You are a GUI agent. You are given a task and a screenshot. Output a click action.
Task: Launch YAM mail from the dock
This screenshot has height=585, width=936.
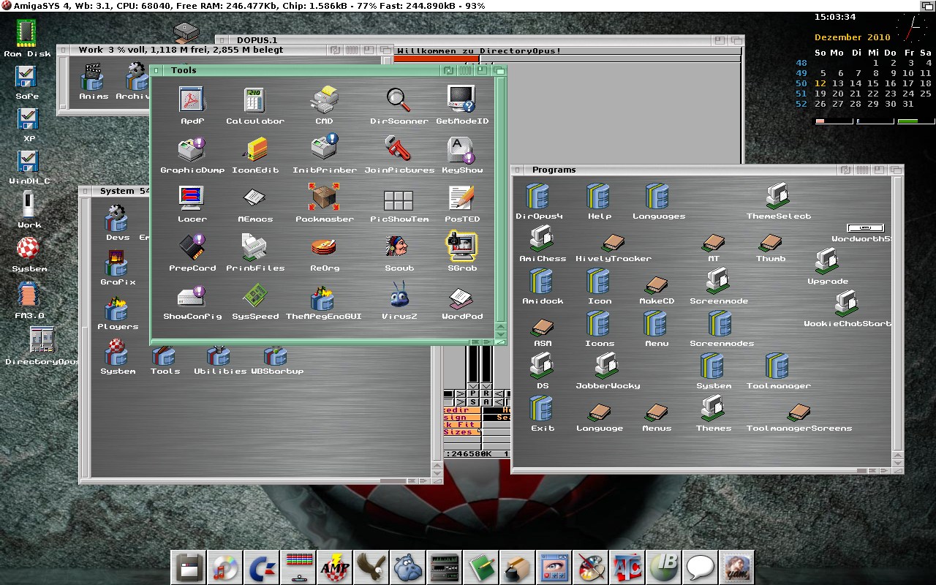736,567
